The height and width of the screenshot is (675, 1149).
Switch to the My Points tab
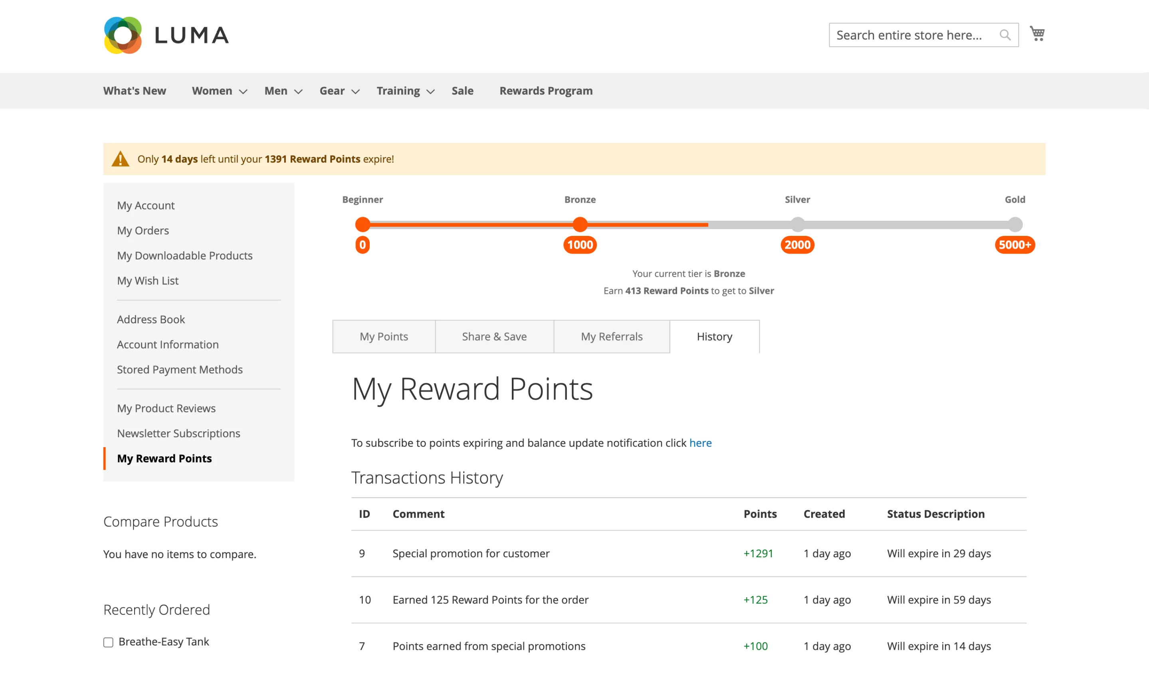383,337
